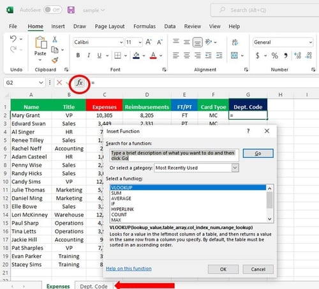Image resolution: width=319 pixels, height=289 pixels.
Task: Switch to the Insert tab
Action: (x=58, y=26)
